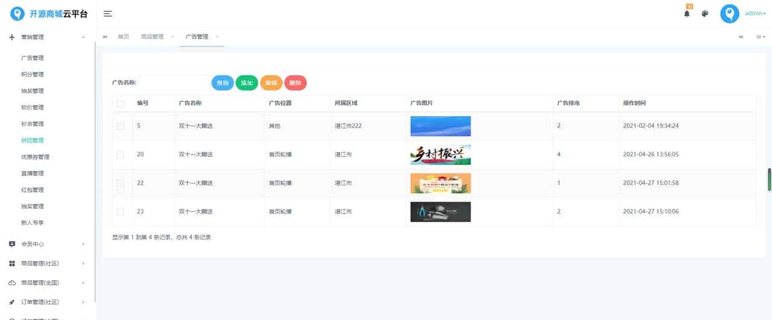The height and width of the screenshot is (320, 772).
Task: Click the tab scroll-left arrows icon
Action: coord(106,37)
